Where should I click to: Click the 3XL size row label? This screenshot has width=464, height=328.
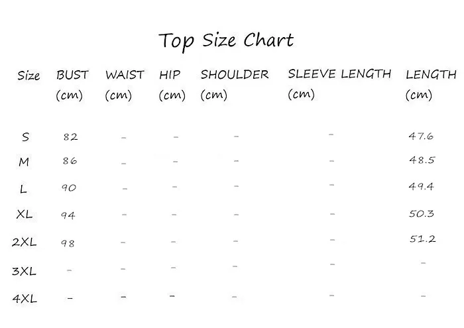pyautogui.click(x=24, y=271)
